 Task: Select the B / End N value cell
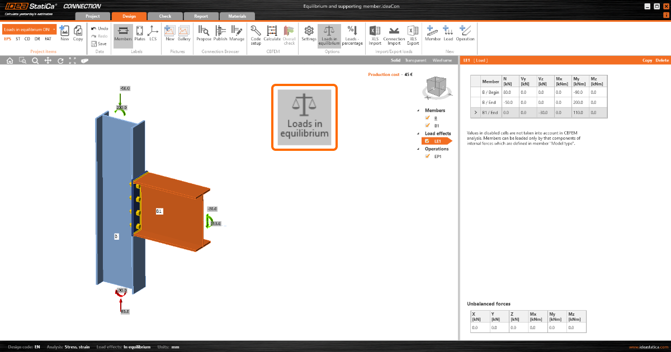[509, 102]
